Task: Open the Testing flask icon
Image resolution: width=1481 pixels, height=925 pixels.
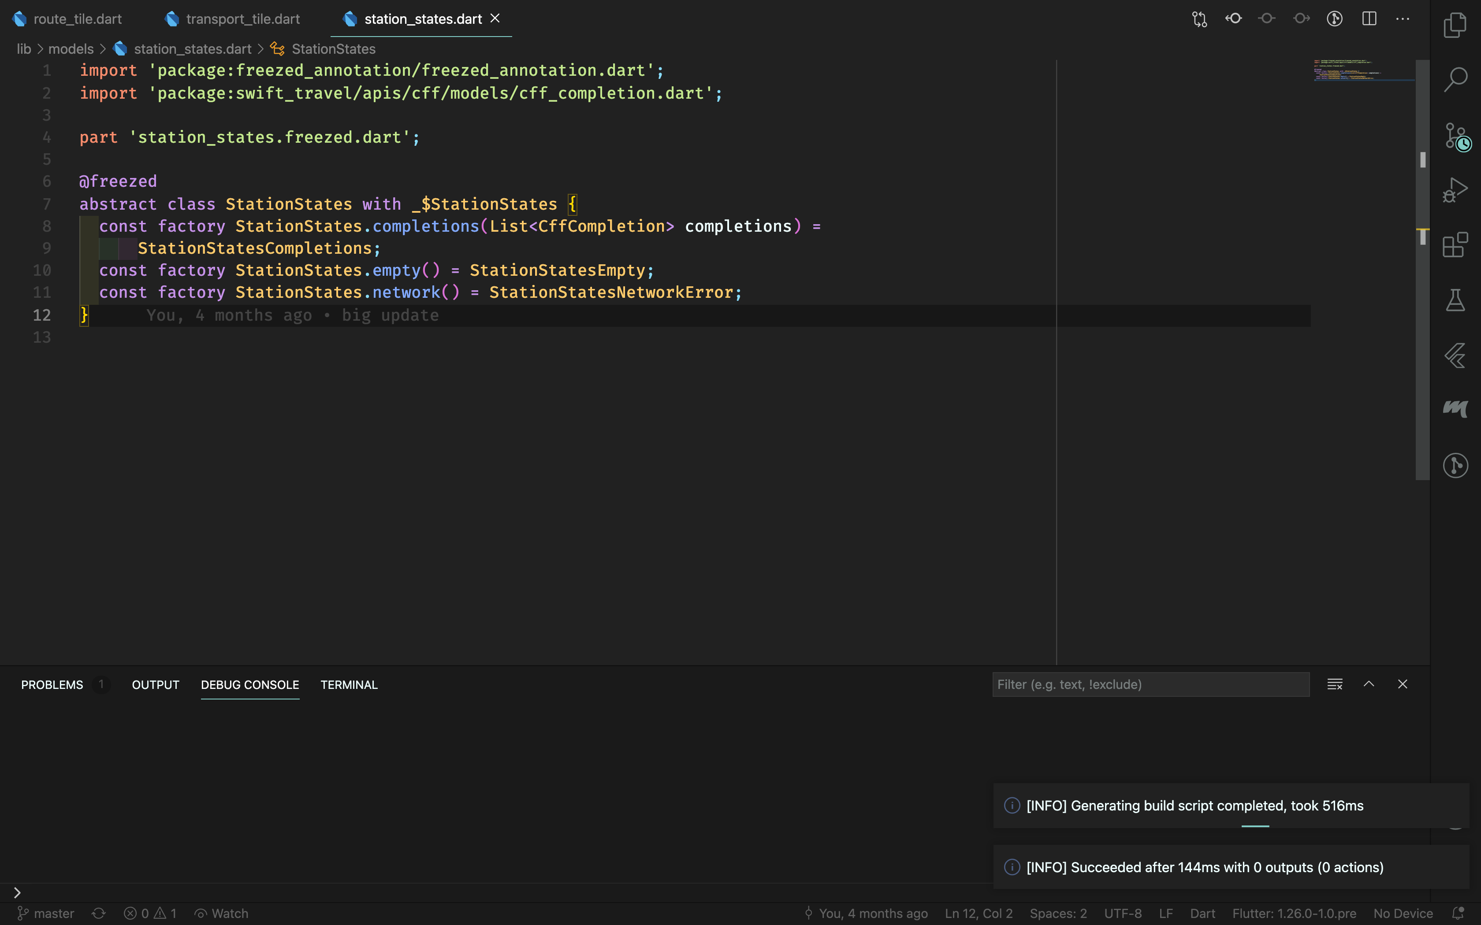Action: 1455,300
